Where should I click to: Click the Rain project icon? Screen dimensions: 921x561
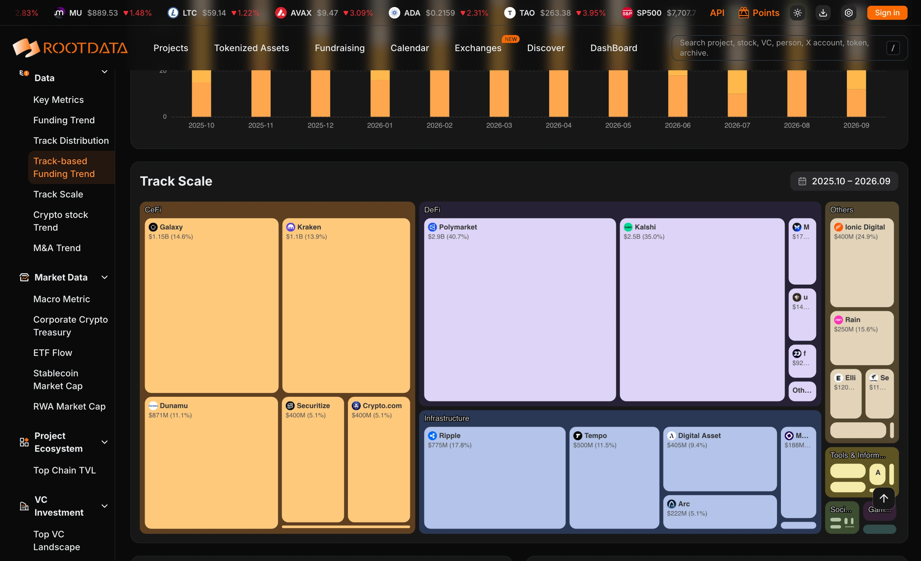coord(838,320)
